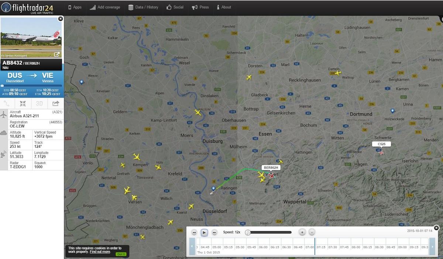443x259 pixels.
Task: Zoom in the timeline with plus button
Action: 302,232
